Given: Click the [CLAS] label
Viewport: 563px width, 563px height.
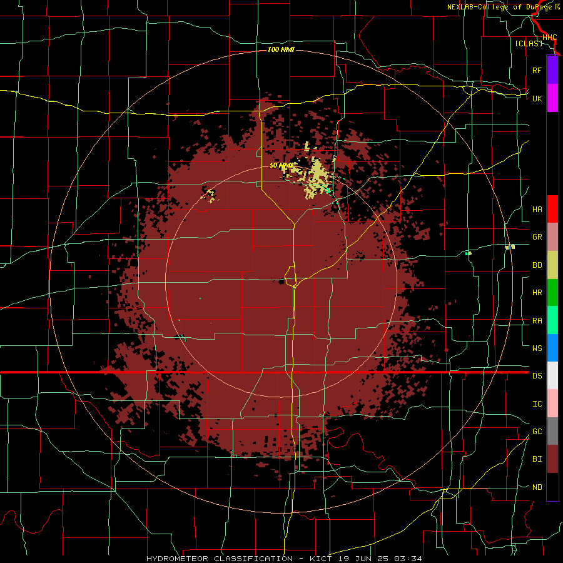Looking at the screenshot, I should pyautogui.click(x=529, y=43).
